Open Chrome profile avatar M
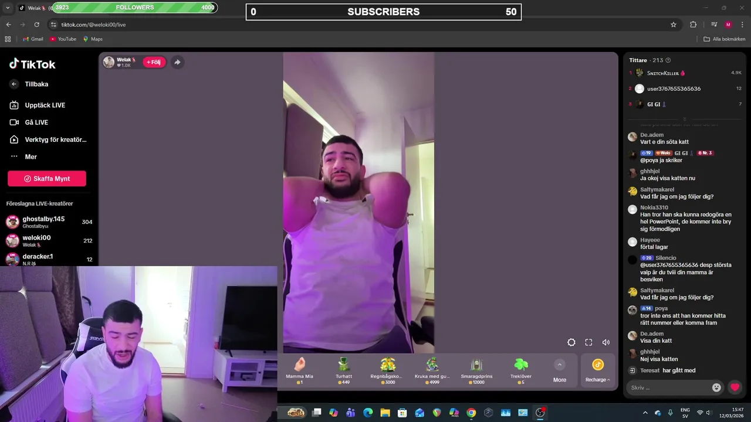This screenshot has width=751, height=422. (728, 25)
